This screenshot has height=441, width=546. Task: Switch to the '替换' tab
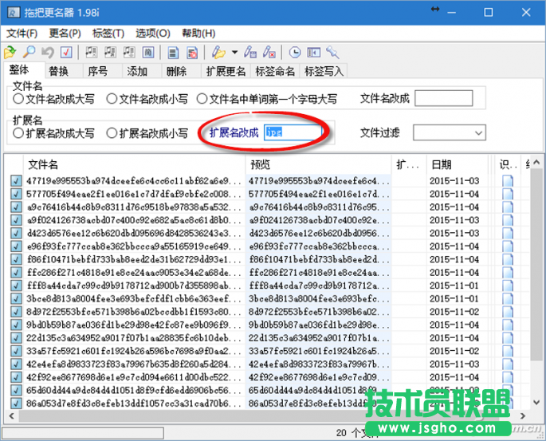coord(58,71)
